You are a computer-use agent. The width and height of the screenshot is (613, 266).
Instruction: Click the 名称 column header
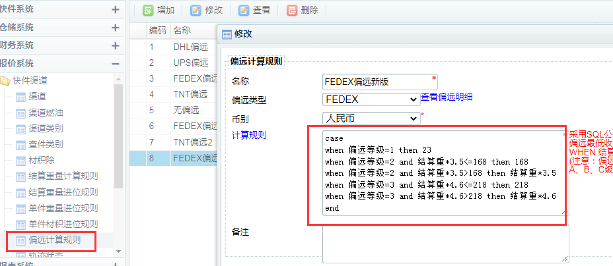tap(194, 31)
